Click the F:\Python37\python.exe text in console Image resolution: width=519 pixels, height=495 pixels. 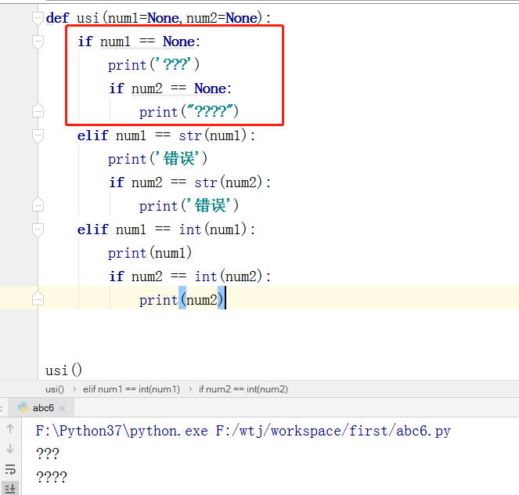coord(122,431)
